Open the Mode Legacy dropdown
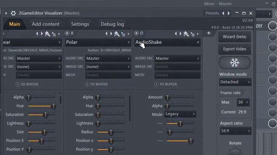Screen dimensions: 277x155 coord(180,114)
